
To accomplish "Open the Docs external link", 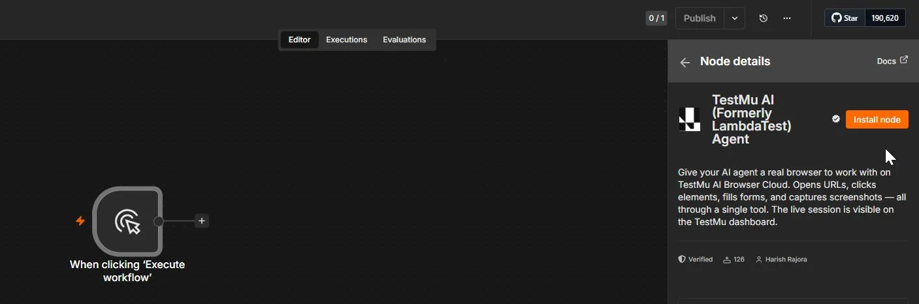I will tap(892, 61).
